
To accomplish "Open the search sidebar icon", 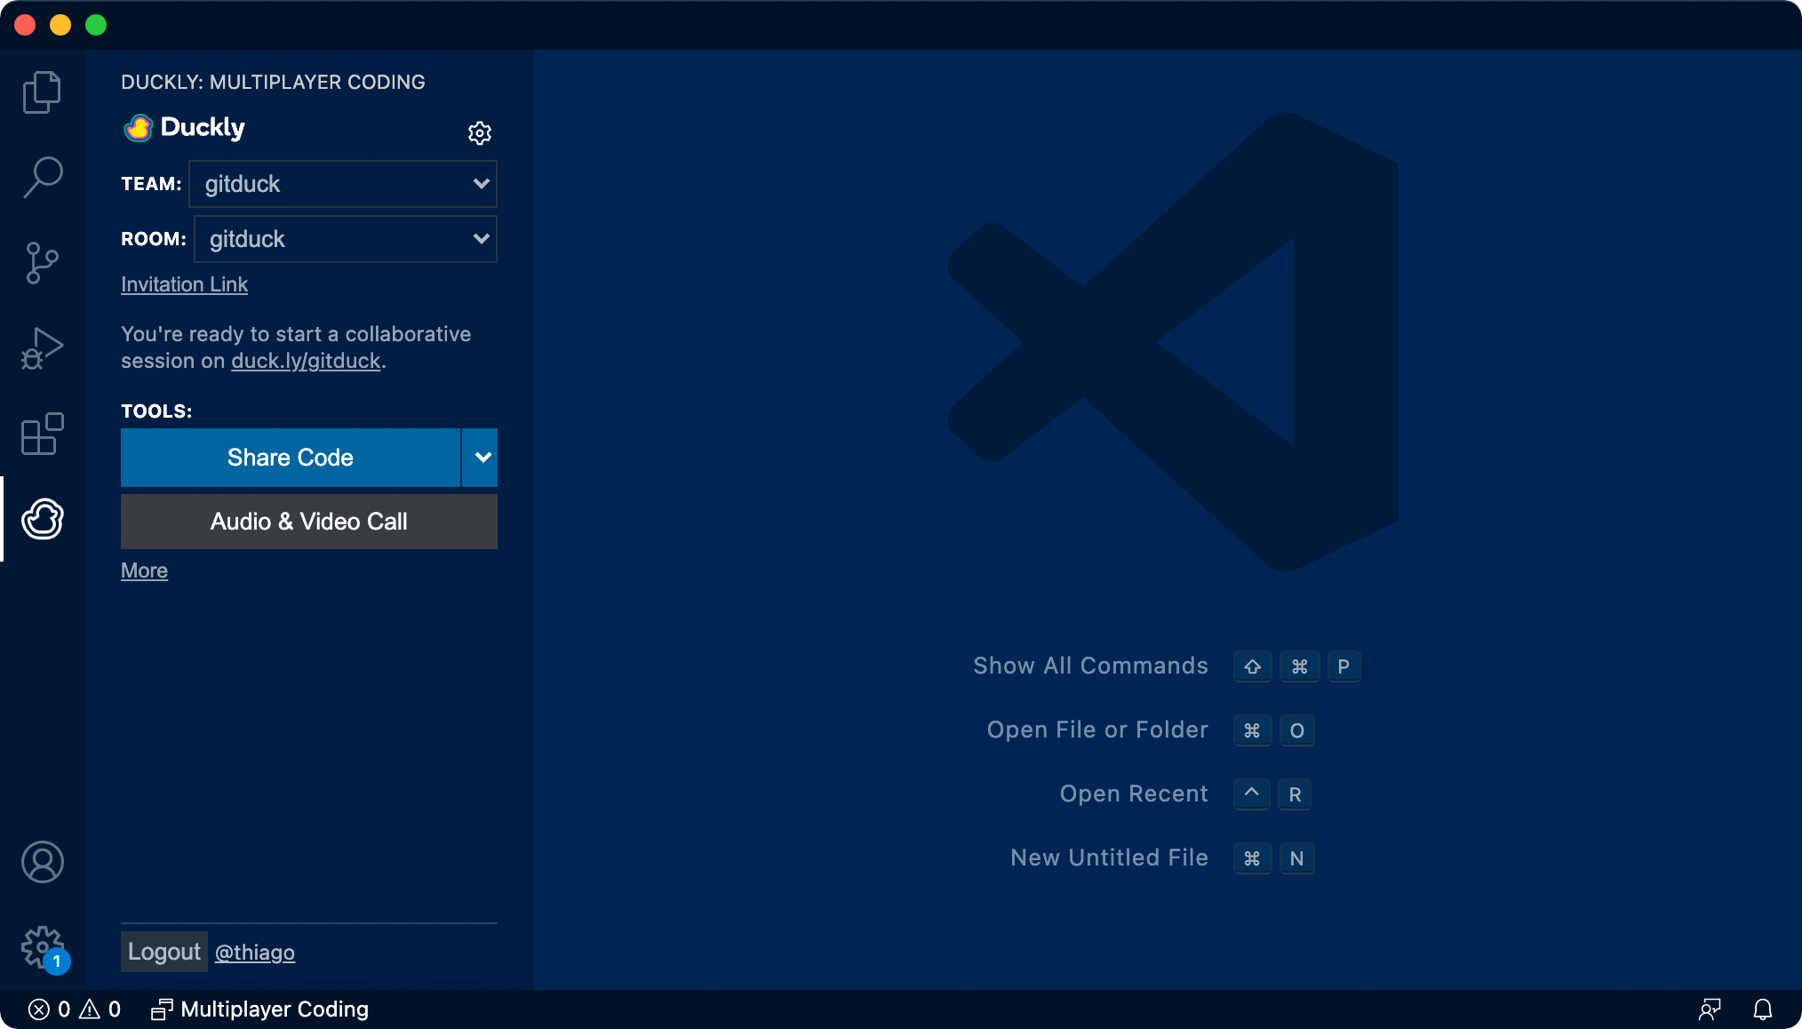I will click(42, 173).
